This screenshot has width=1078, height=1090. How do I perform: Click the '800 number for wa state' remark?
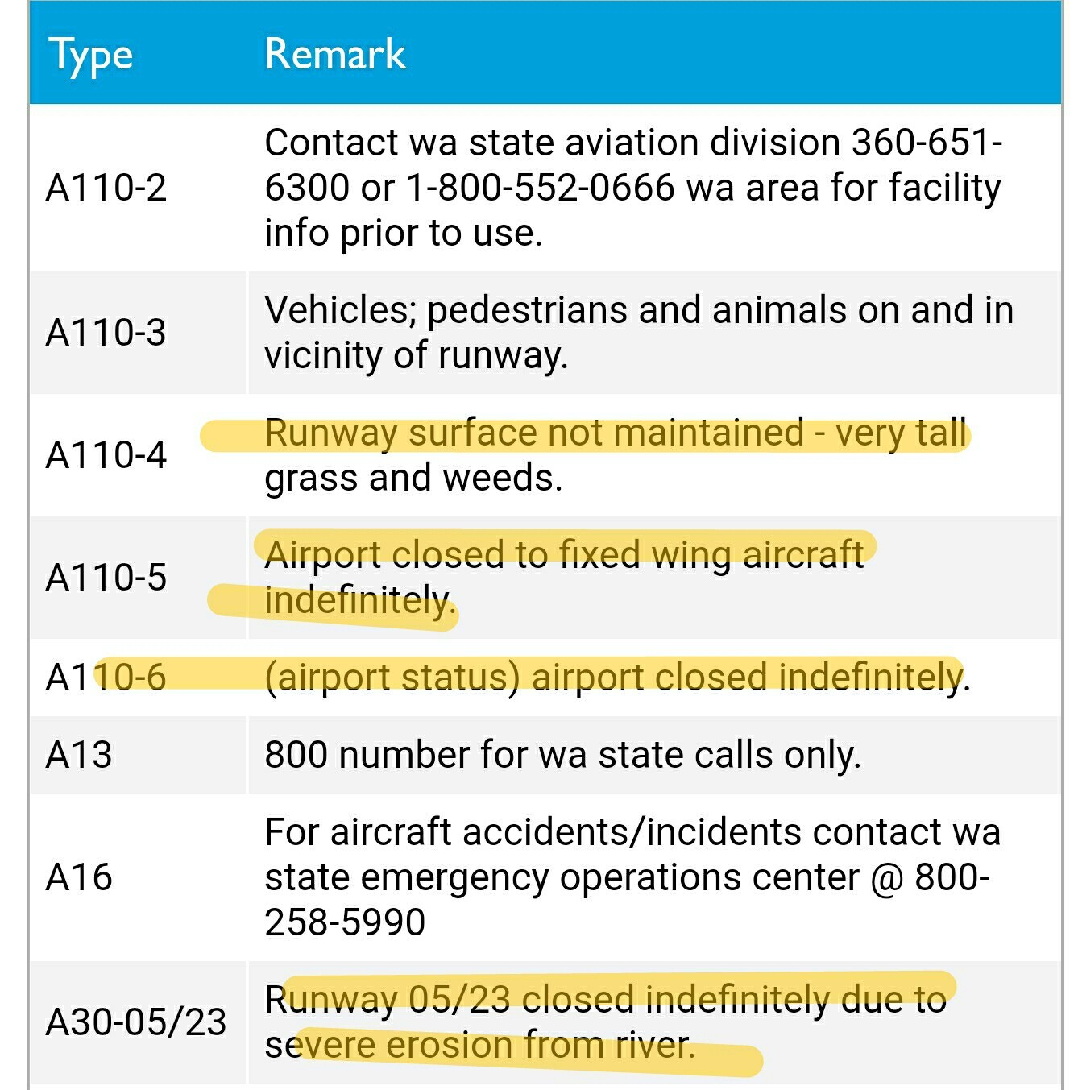[562, 755]
